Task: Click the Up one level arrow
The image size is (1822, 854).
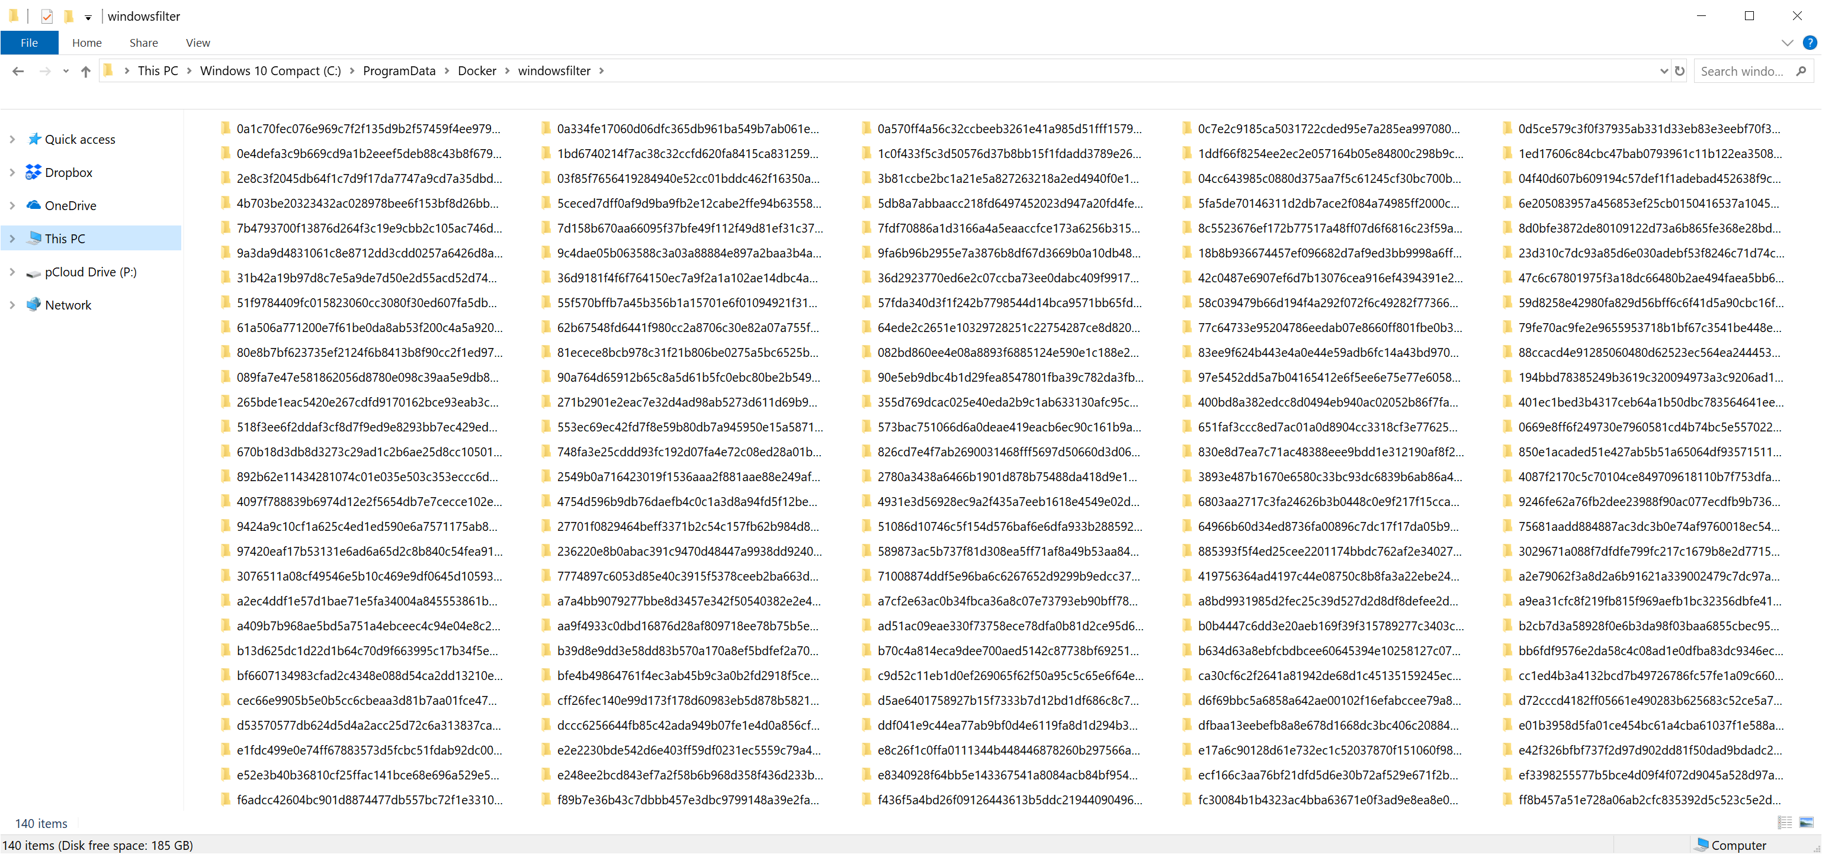Action: [85, 70]
